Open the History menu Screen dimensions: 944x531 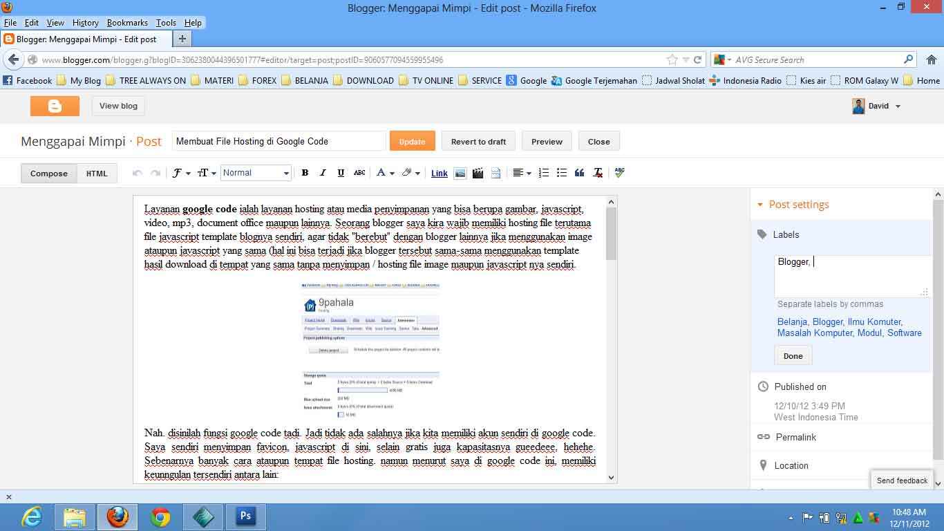point(86,23)
